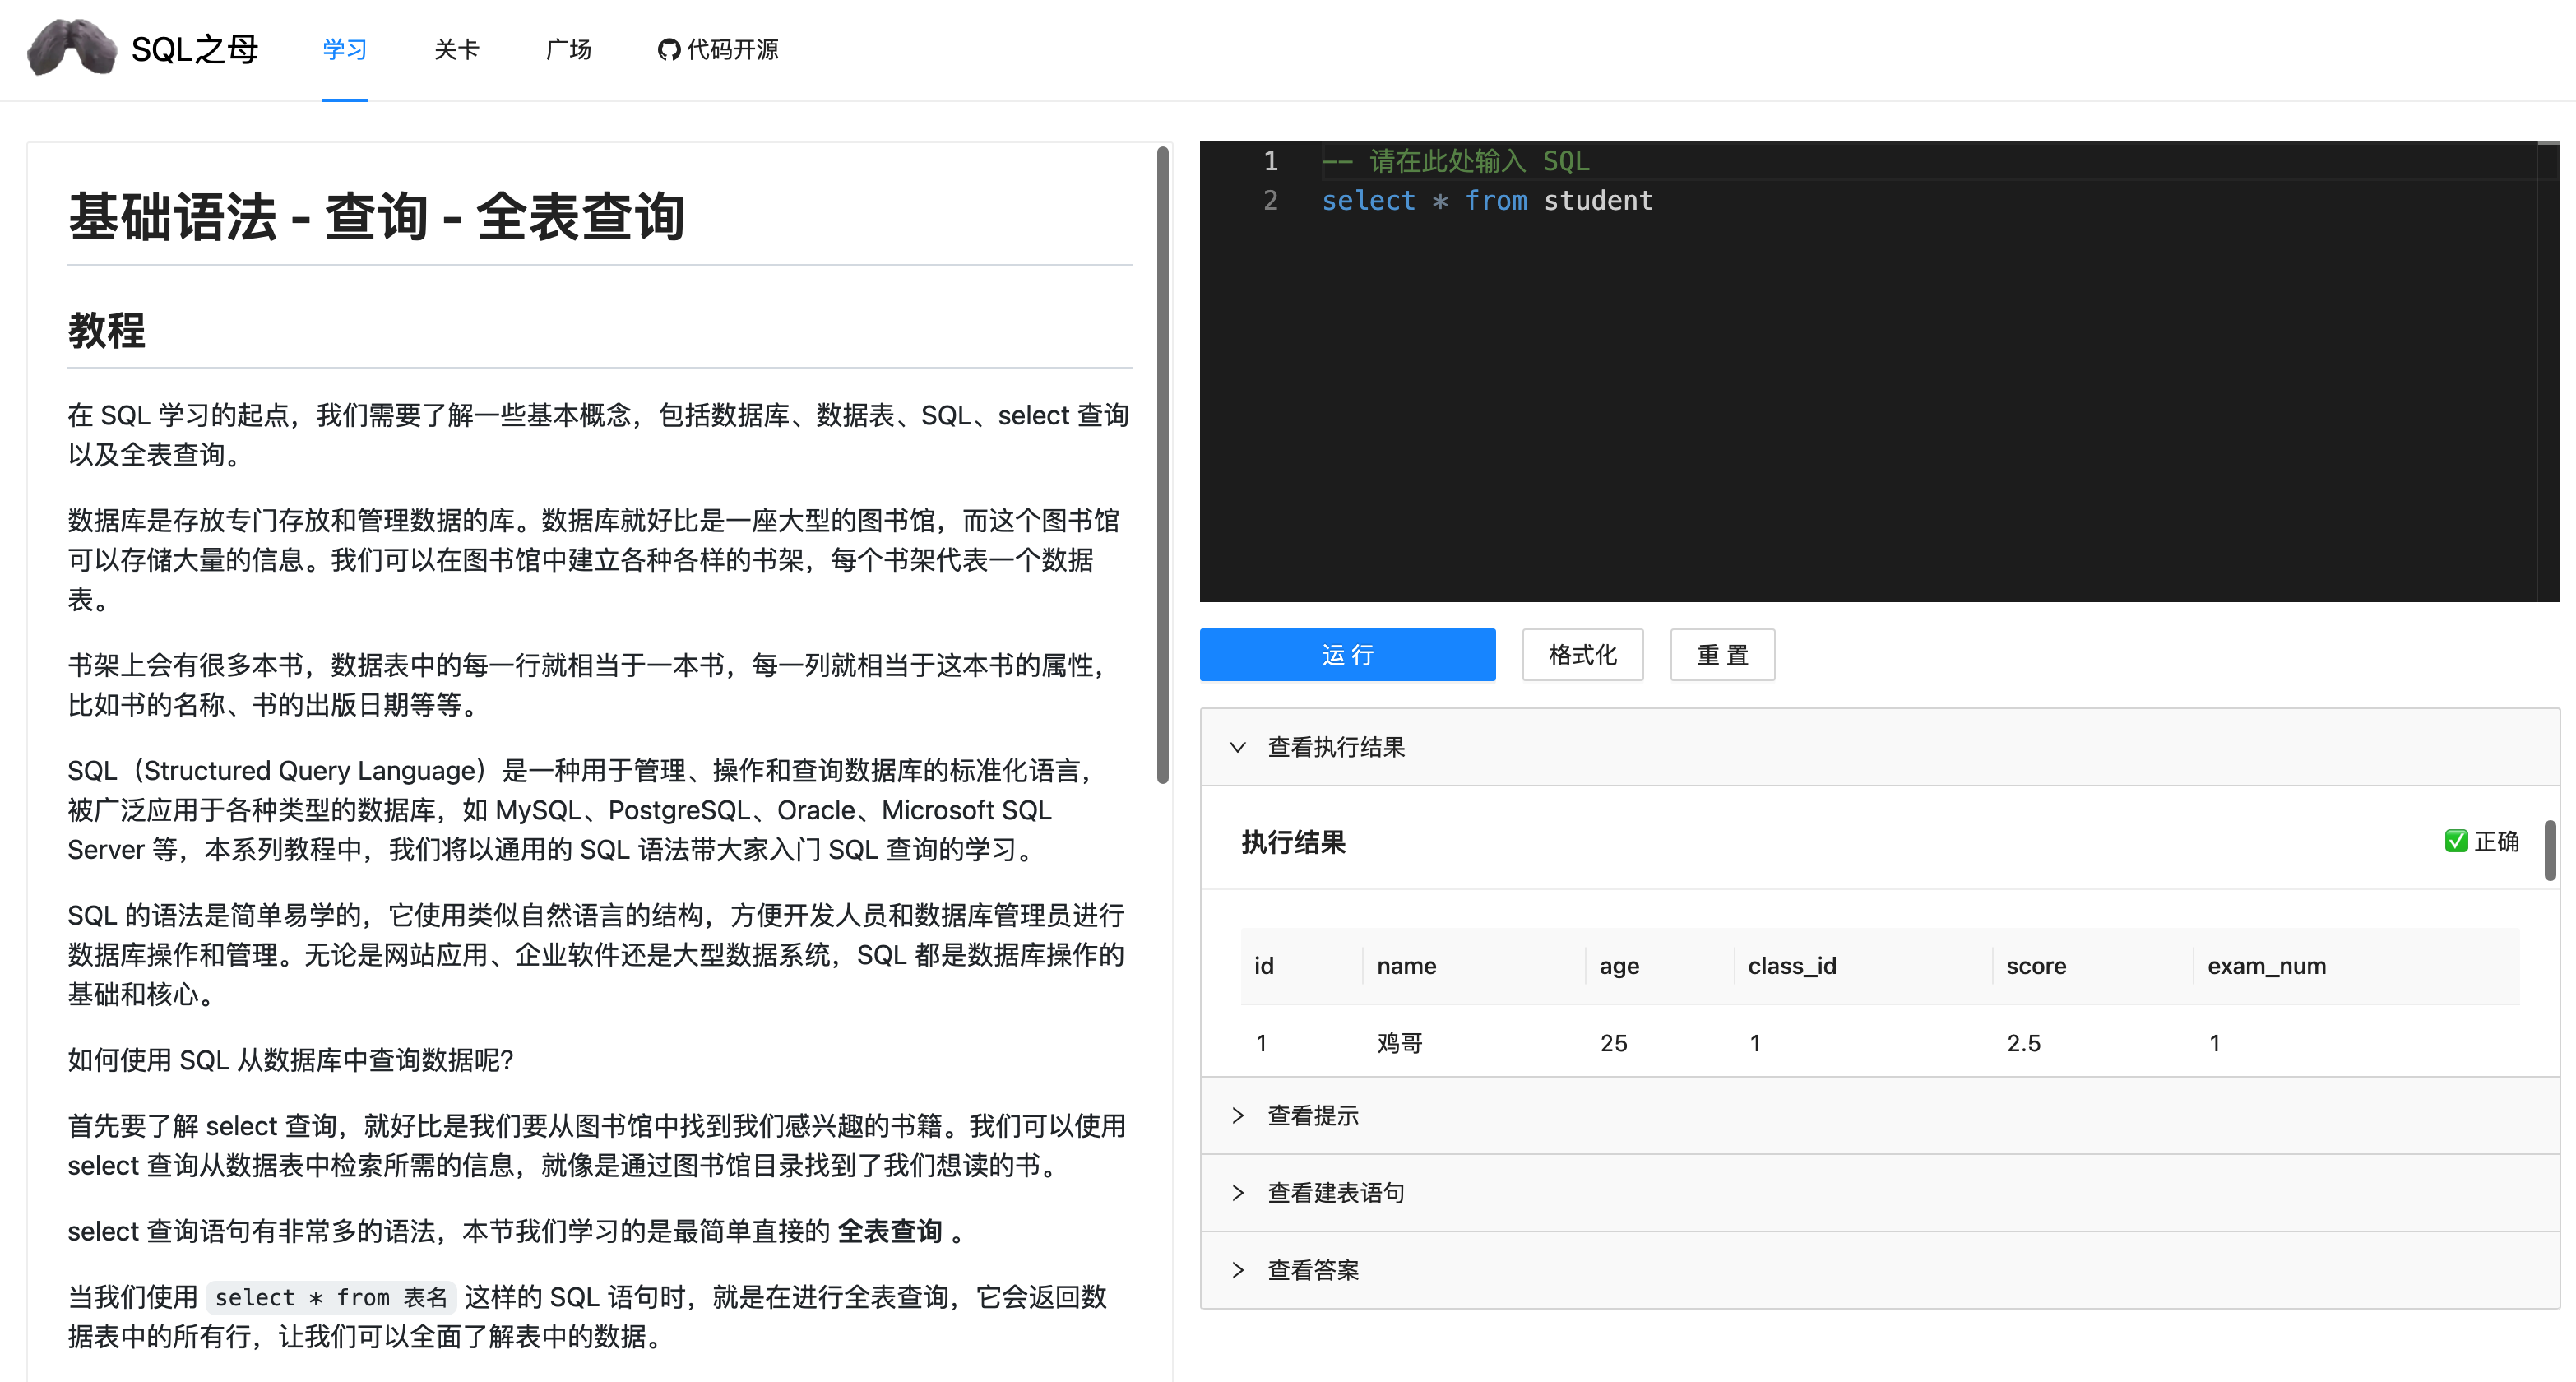Switch to the 广场 tab
The image size is (2576, 1382).
pos(568,49)
